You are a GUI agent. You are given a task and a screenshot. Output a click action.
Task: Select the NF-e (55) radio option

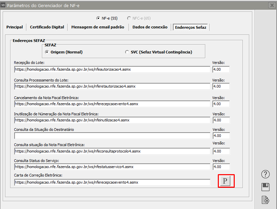pyautogui.click(x=107, y=18)
